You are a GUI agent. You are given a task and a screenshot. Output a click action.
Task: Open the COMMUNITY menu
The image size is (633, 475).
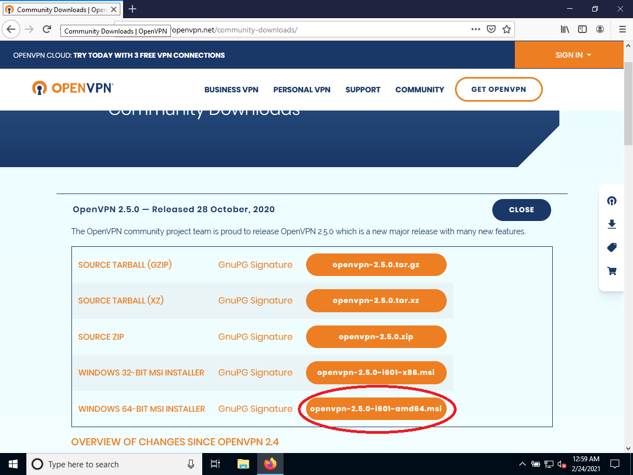(419, 90)
